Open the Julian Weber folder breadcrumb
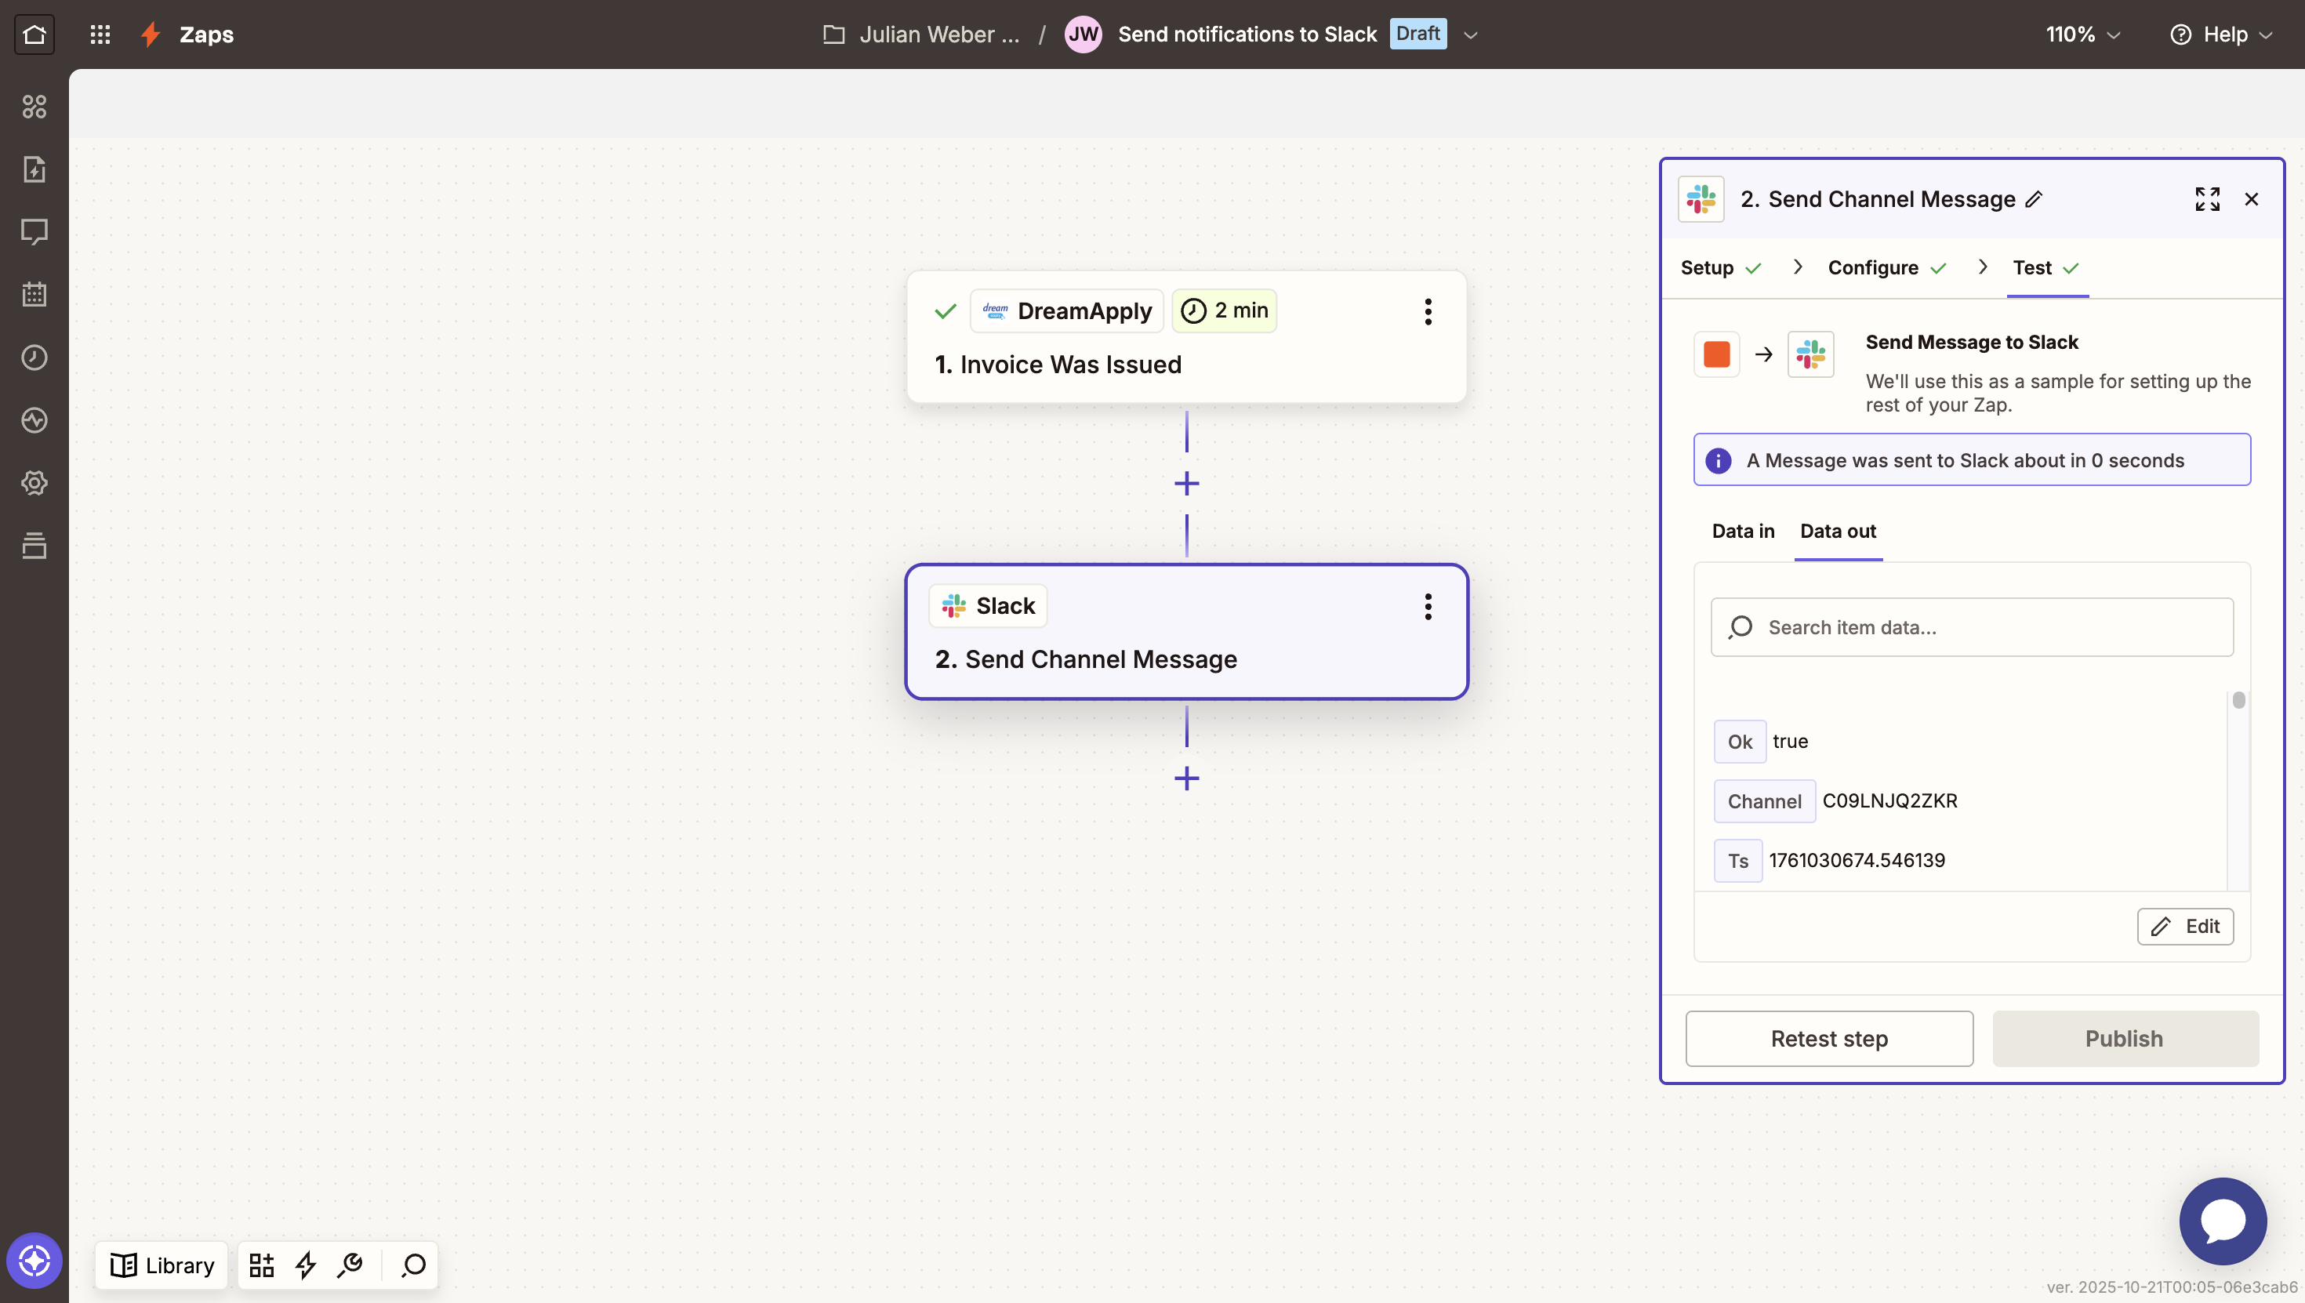The height and width of the screenshot is (1303, 2305). (922, 34)
